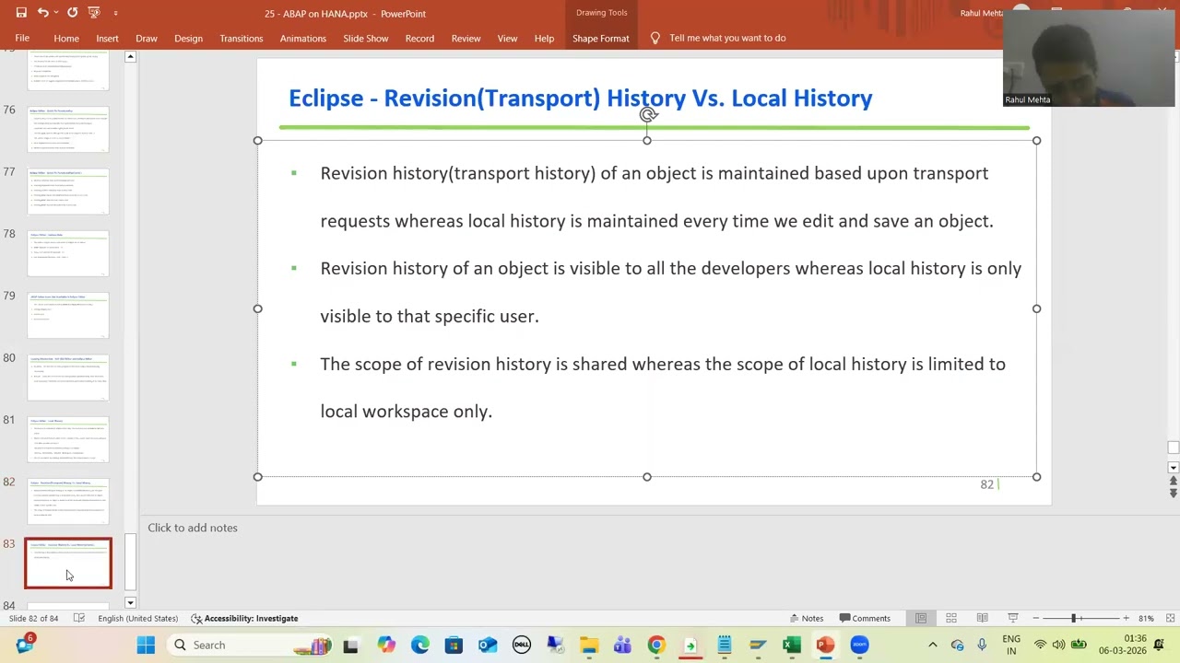This screenshot has height=663, width=1180.
Task: Open the Animations tab
Action: pos(303,38)
